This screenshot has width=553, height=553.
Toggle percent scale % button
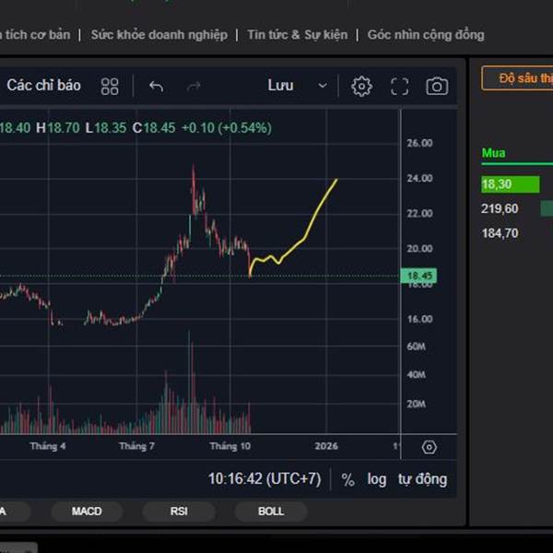click(x=348, y=480)
